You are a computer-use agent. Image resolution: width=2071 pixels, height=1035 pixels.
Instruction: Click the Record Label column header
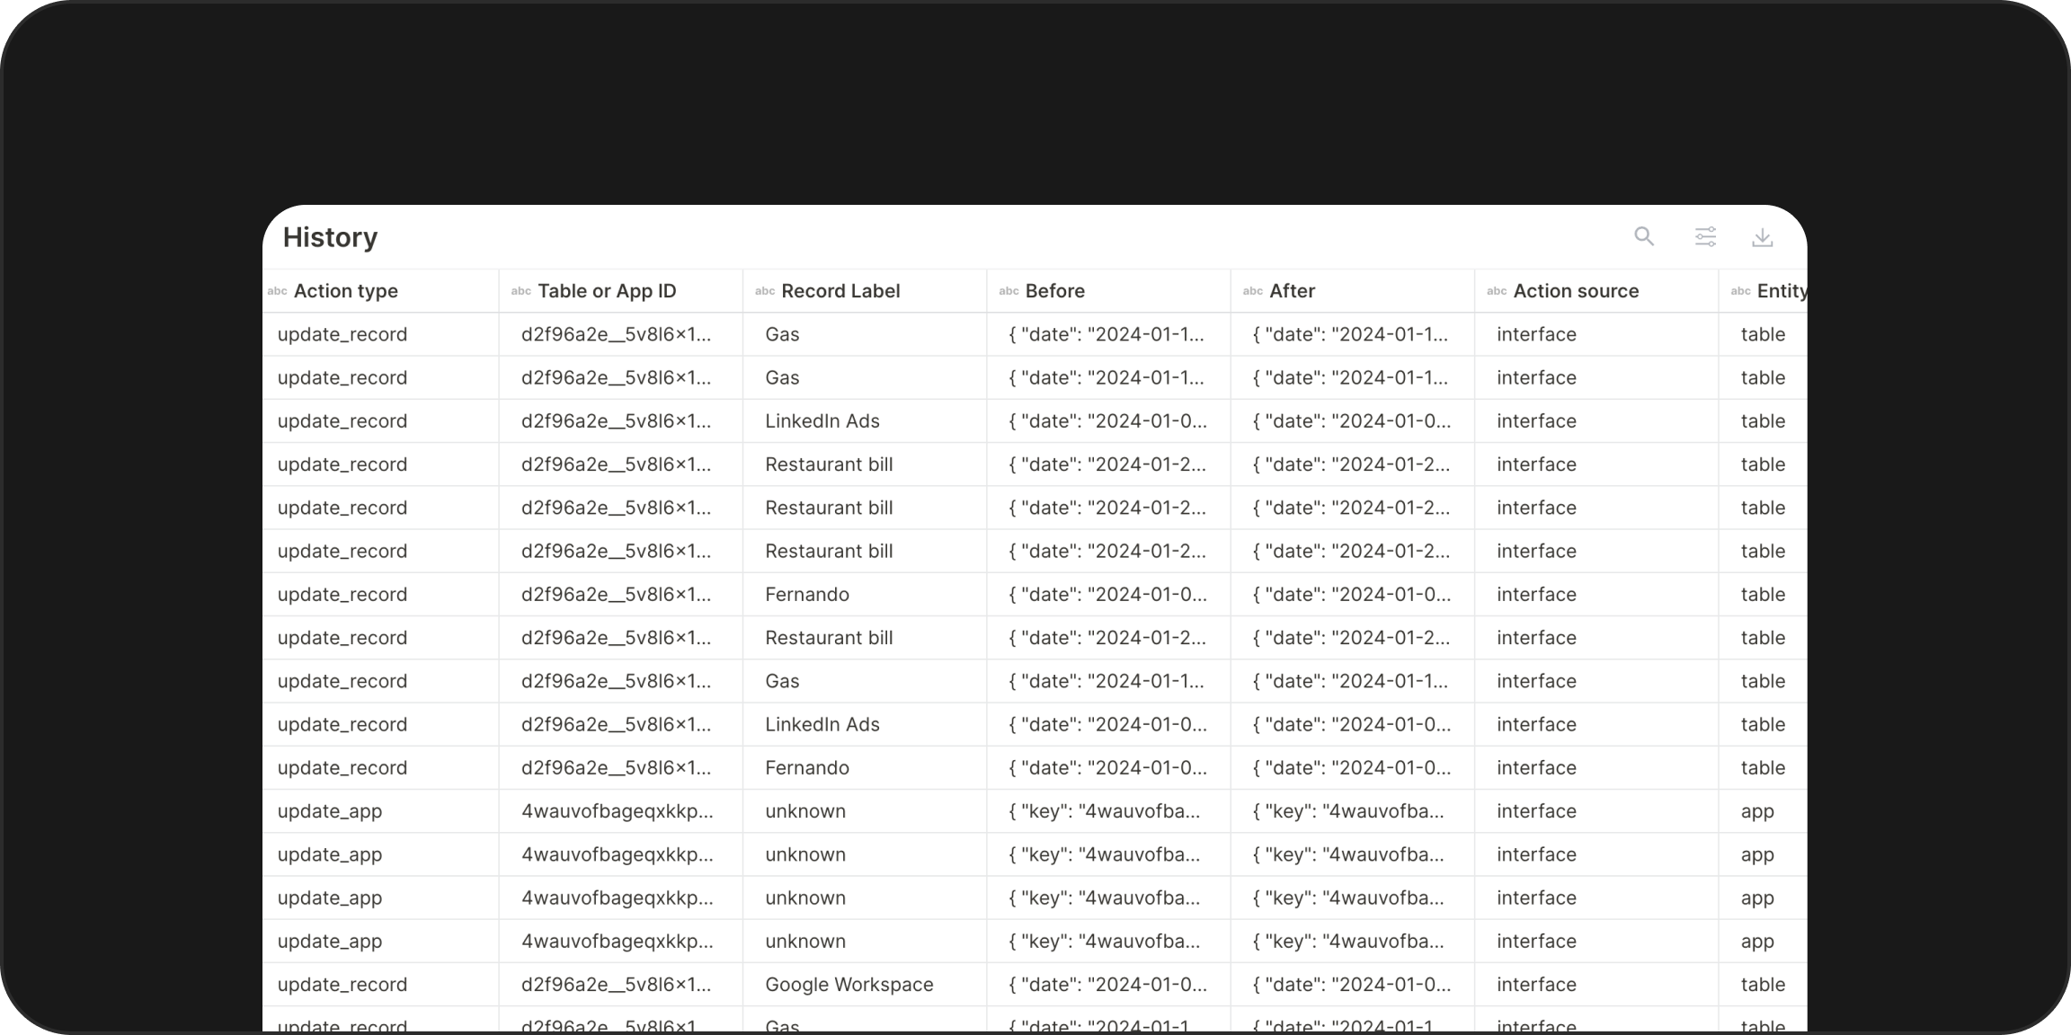pos(840,290)
